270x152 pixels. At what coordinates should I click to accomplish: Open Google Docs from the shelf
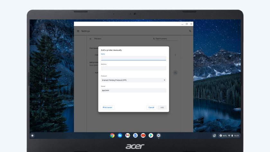click(x=135, y=135)
